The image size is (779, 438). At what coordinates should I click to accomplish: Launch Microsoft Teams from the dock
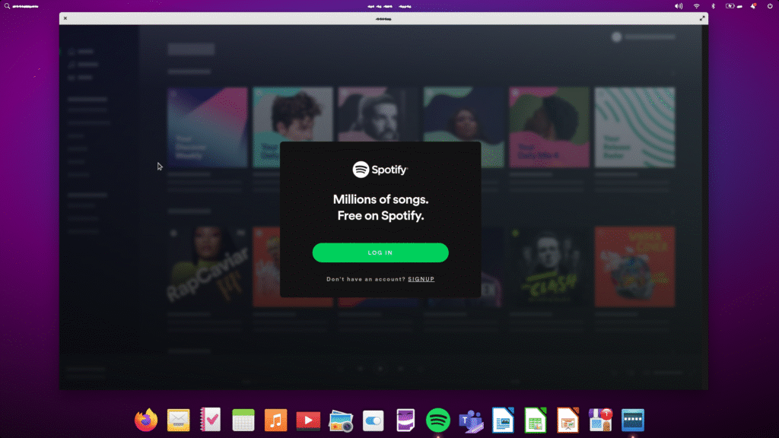tap(471, 420)
